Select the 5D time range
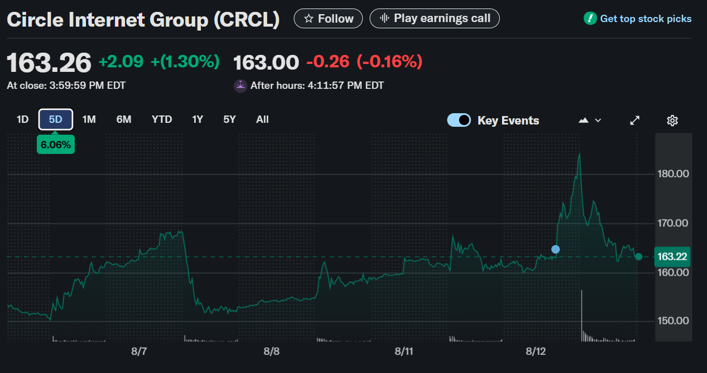 [55, 119]
